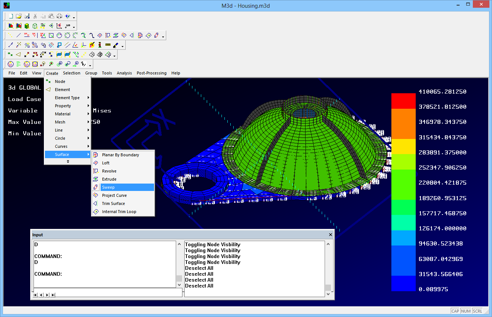Viewport: 492px width, 317px height.
Task: Toggle the wireframe box display icon
Action: point(35,26)
